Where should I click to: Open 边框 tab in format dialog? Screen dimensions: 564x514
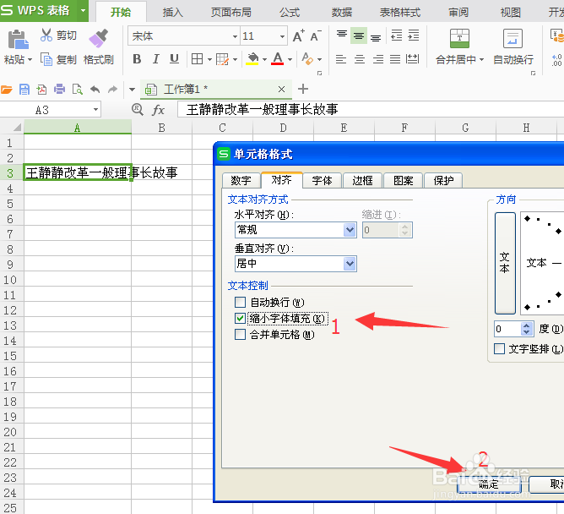(362, 180)
